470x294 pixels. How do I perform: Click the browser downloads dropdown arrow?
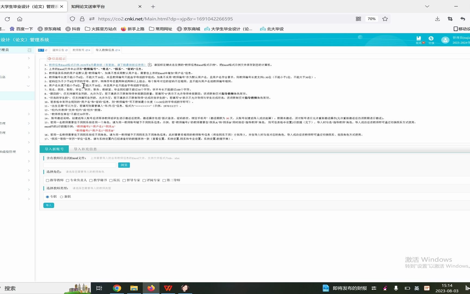pyautogui.click(x=437, y=19)
